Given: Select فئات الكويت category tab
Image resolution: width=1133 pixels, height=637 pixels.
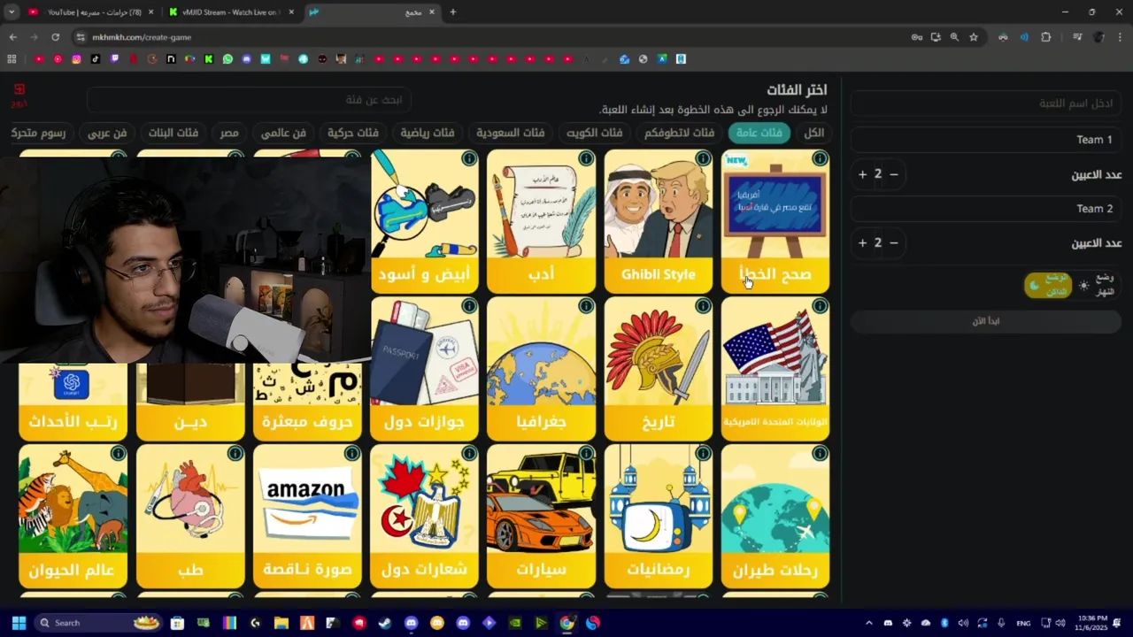Looking at the screenshot, I should click(594, 133).
